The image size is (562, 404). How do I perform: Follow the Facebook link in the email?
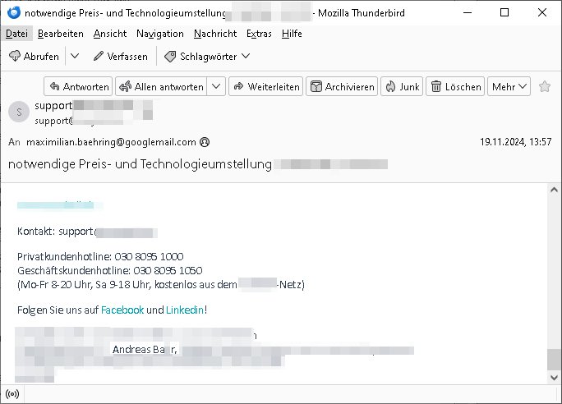pyautogui.click(x=122, y=310)
